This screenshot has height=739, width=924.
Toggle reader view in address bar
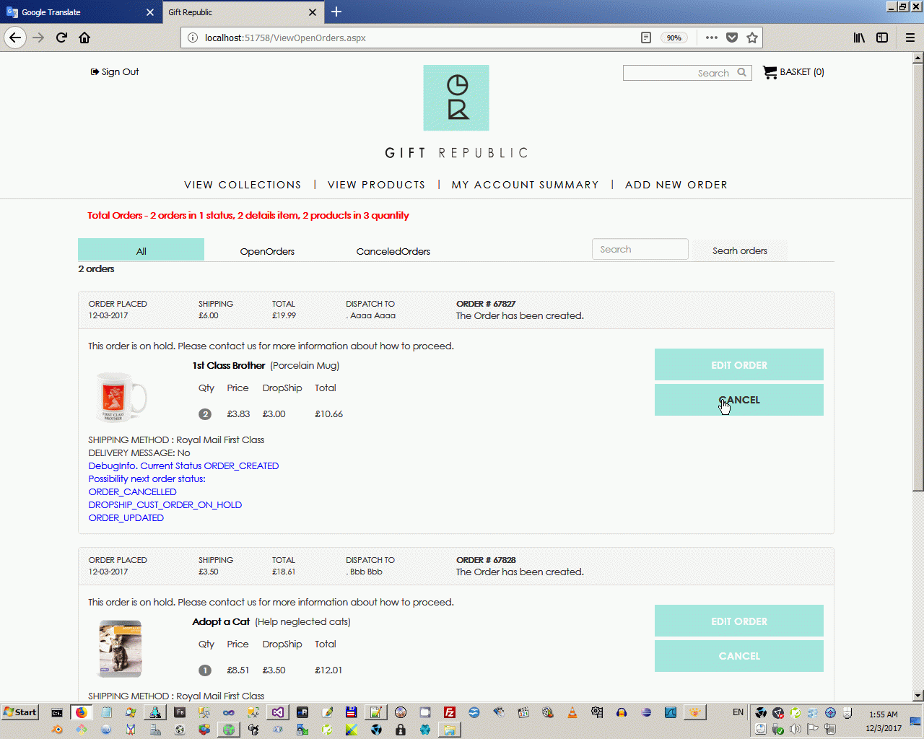pyautogui.click(x=646, y=38)
